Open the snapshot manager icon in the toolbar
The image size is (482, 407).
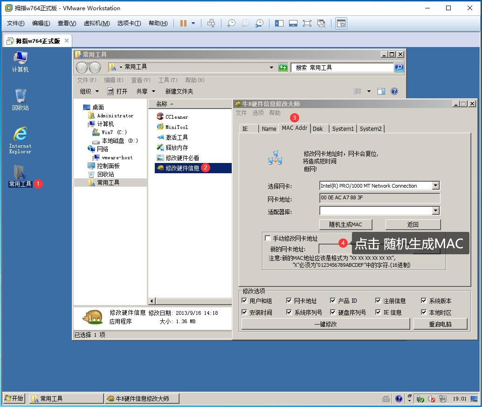click(259, 23)
